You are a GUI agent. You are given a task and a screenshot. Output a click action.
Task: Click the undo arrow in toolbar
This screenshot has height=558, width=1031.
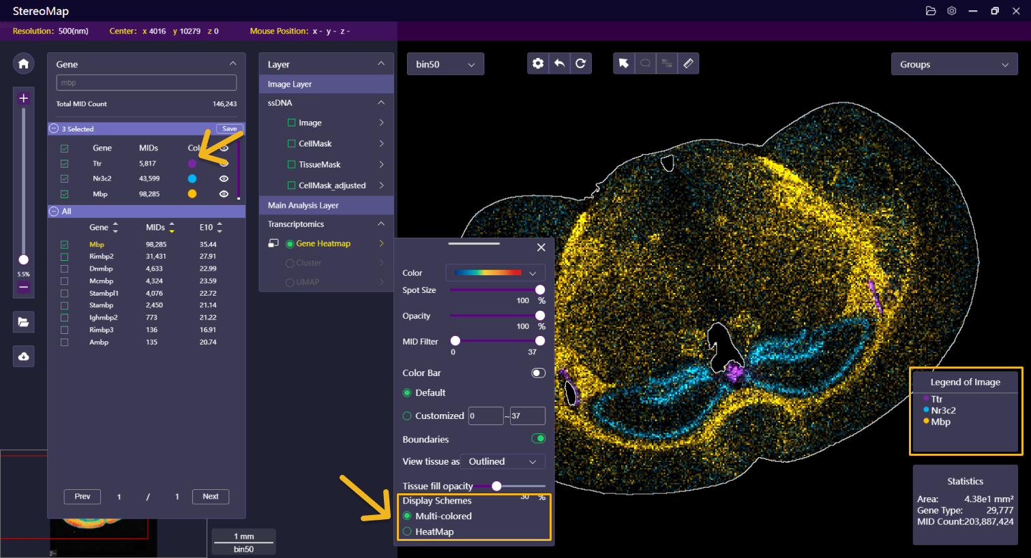coord(559,63)
